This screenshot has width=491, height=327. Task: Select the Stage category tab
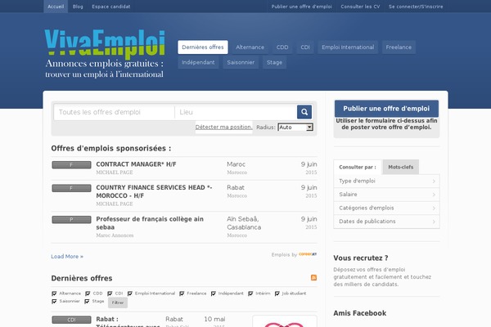[274, 62]
